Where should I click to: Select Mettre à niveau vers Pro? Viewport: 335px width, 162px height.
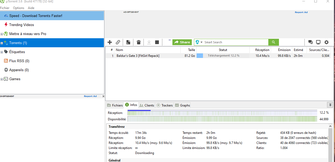click(x=52, y=34)
